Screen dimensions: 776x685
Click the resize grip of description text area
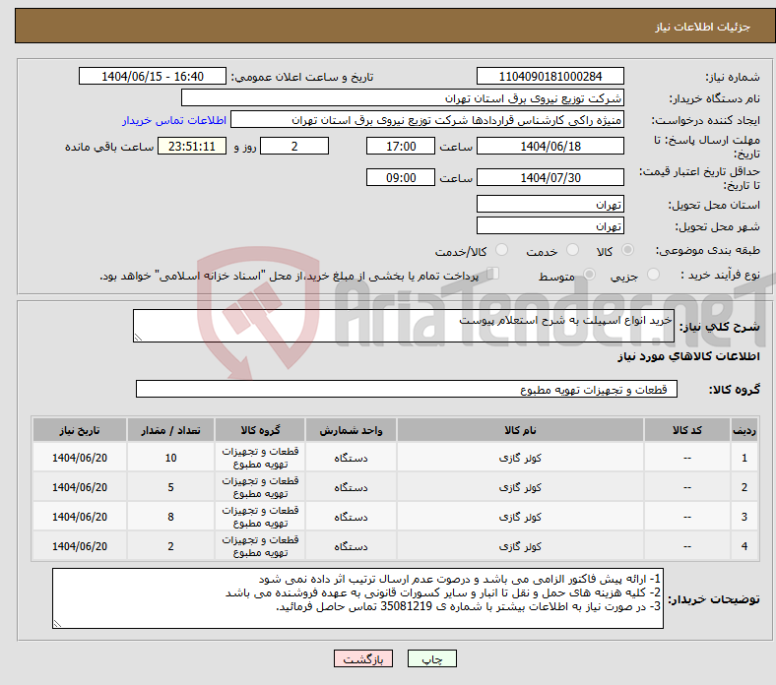[x=138, y=338]
